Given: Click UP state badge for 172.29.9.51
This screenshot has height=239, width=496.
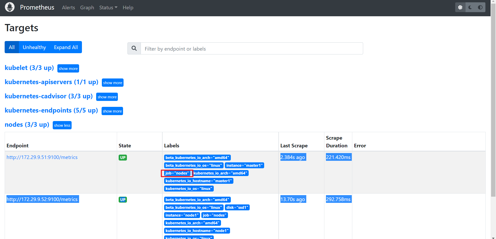Looking at the screenshot, I should pyautogui.click(x=123, y=157).
